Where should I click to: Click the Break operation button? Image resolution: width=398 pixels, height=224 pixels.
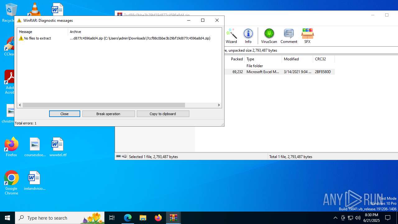(109, 114)
